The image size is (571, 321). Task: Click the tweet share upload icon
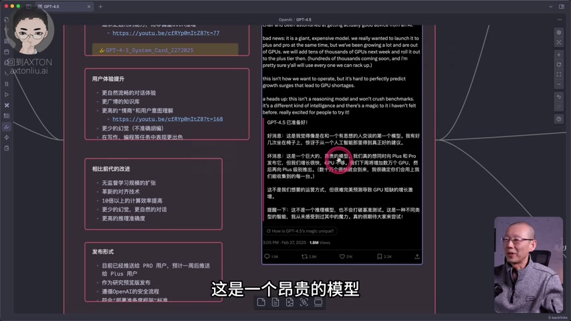coord(417,257)
